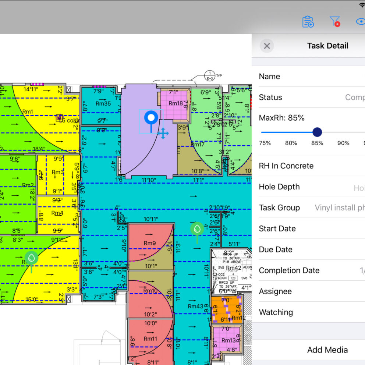Open the Status row selector
This screenshot has width=365, height=365.
pyautogui.click(x=309, y=98)
